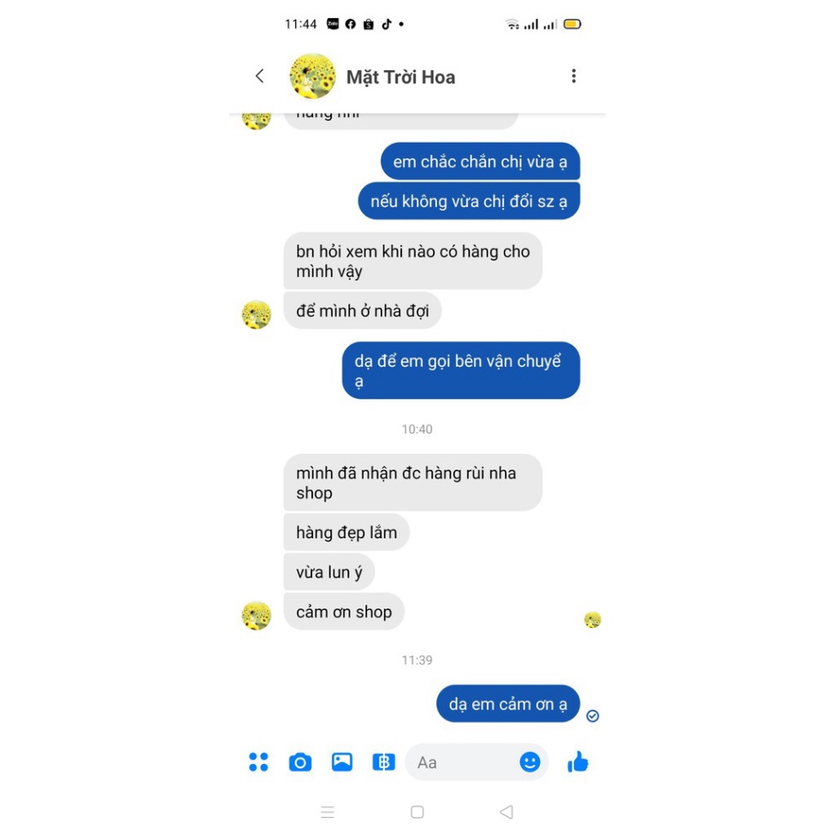This screenshot has height=835, width=835.
Task: Tap the Android recent apps button
Action: pos(328,812)
